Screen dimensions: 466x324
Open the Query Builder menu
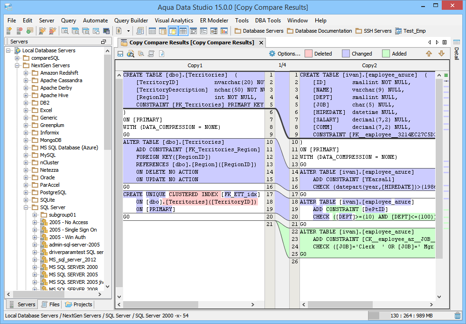tap(131, 21)
